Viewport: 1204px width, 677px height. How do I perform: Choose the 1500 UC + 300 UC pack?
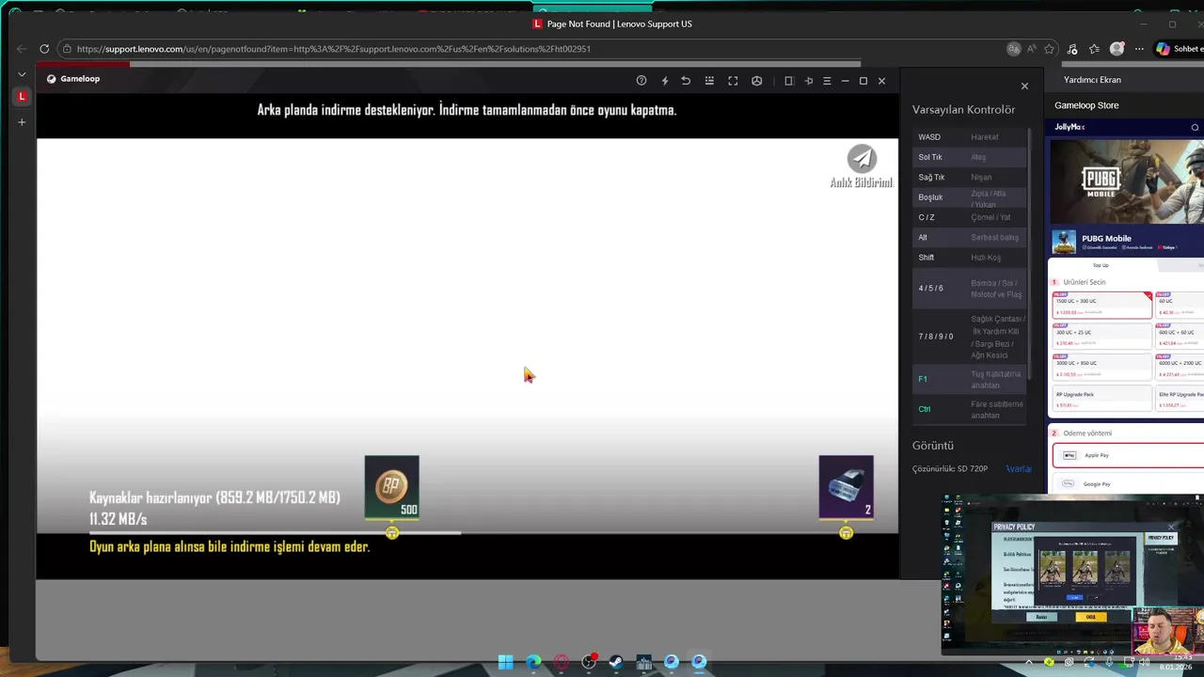click(x=1101, y=306)
